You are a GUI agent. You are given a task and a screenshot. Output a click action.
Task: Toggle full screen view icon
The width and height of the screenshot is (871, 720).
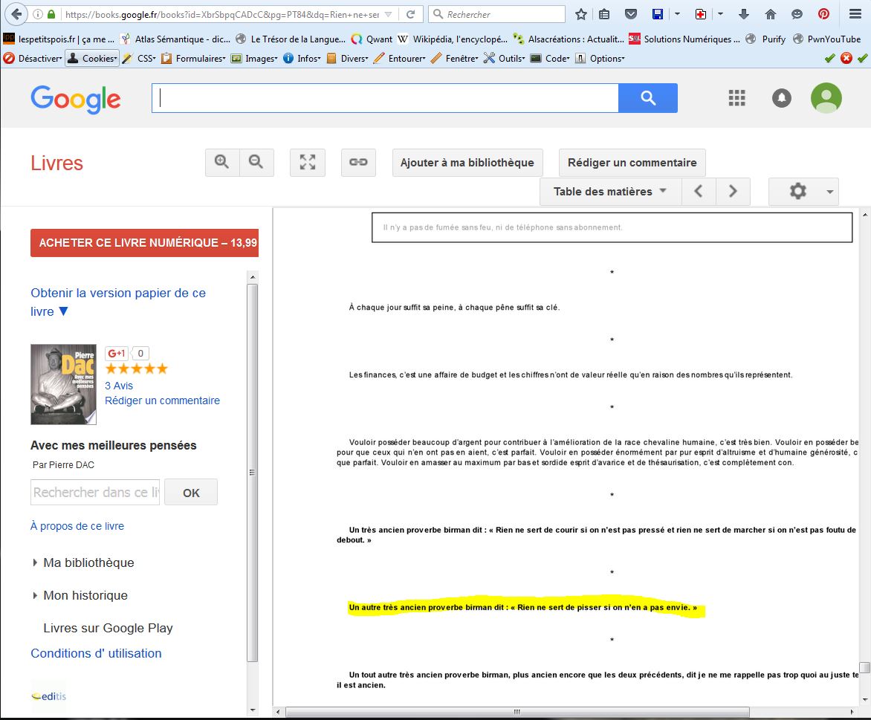[308, 163]
